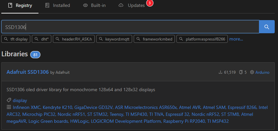Viewport: 278px width, 131px height.
Task: Open the TI TIVA platform link
Action: tap(156, 114)
